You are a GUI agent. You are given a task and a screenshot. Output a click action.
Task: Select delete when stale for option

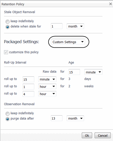point(8,27)
